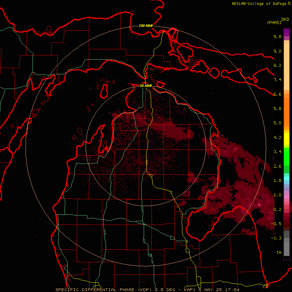
Task: Click the 8.2 scale value
Action: click(277, 65)
